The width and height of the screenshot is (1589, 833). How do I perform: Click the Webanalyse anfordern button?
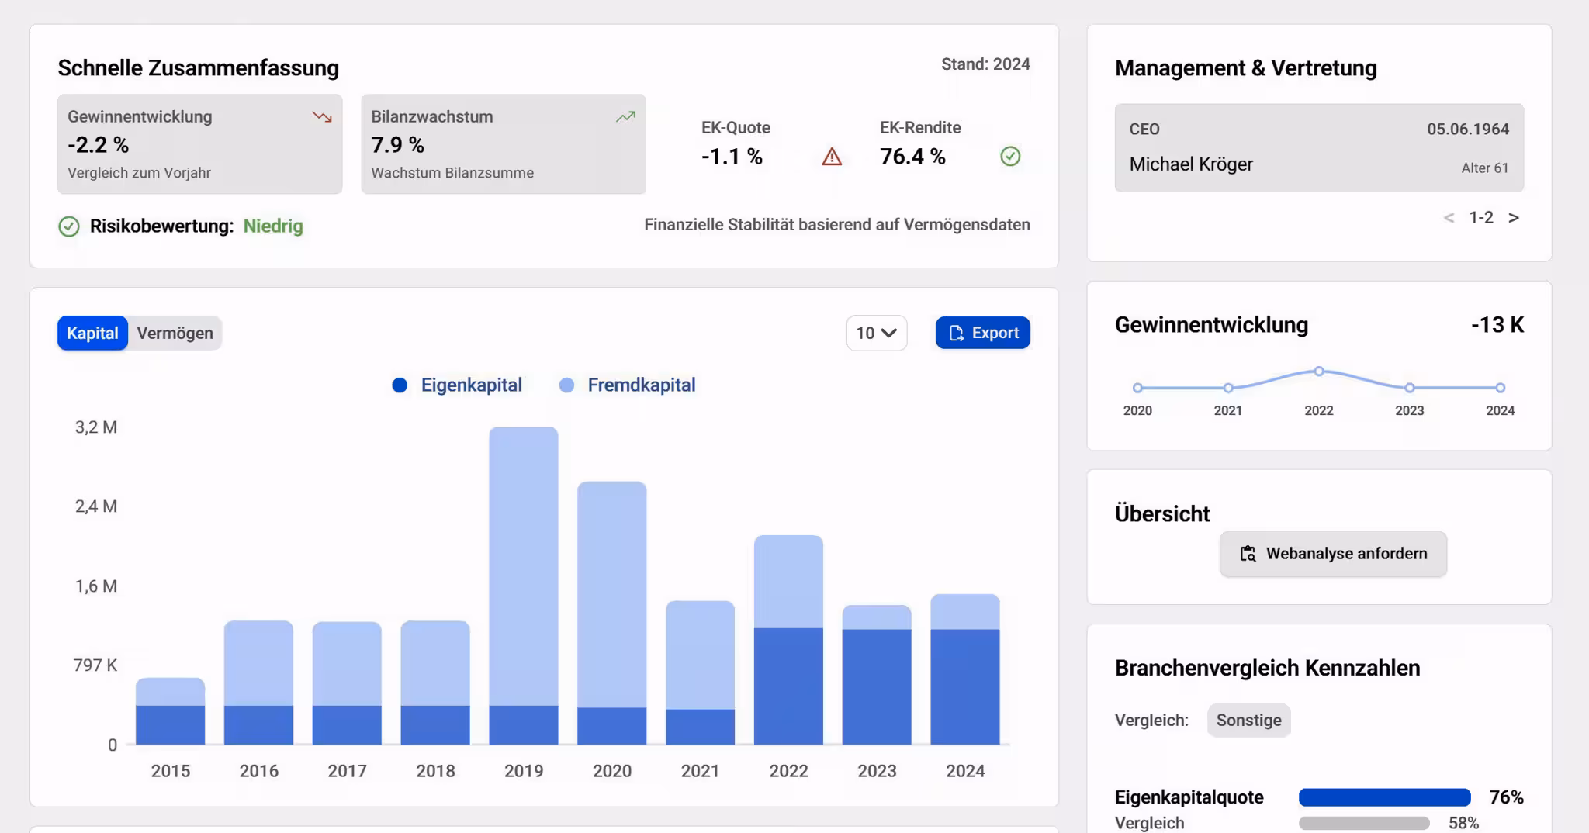coord(1332,554)
